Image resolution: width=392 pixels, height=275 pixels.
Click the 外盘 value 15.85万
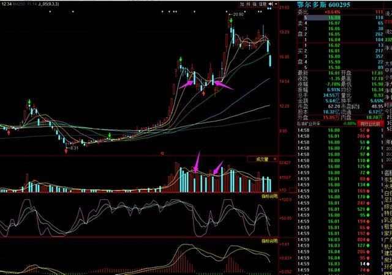click(x=331, y=117)
